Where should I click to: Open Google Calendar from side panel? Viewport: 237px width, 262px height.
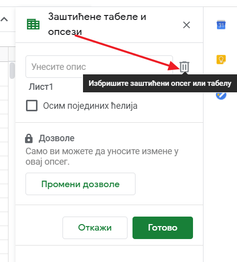tap(221, 25)
